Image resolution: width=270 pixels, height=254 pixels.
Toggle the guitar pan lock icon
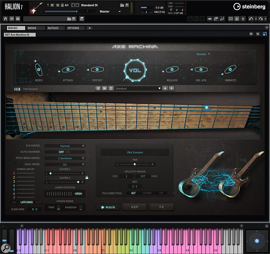pos(87,177)
